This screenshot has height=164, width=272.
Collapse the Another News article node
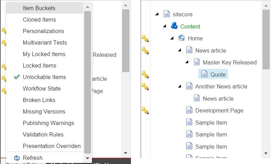pos(180,86)
